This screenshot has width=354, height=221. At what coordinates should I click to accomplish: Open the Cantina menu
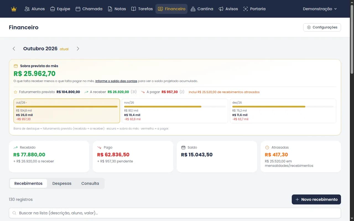point(202,9)
